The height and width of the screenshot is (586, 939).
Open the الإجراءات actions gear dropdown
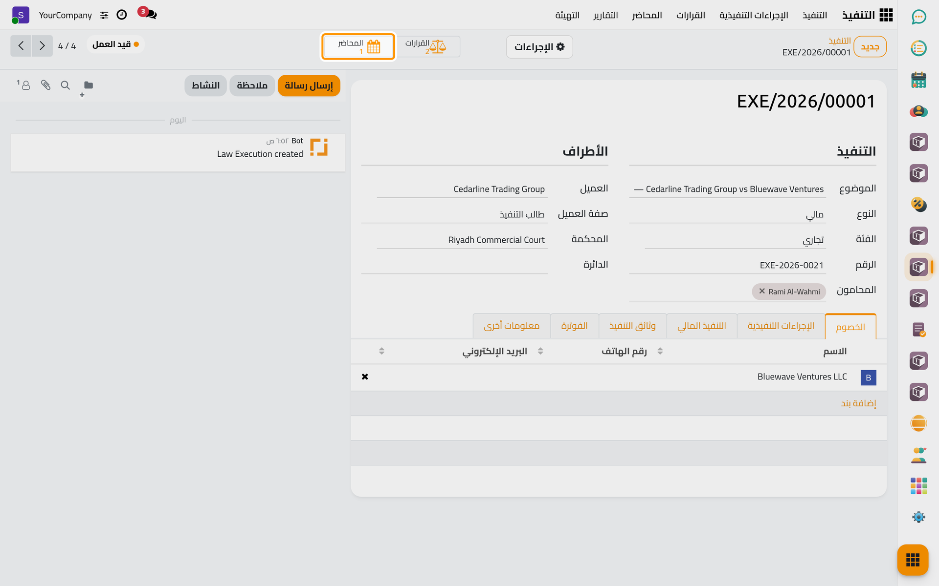point(539,47)
